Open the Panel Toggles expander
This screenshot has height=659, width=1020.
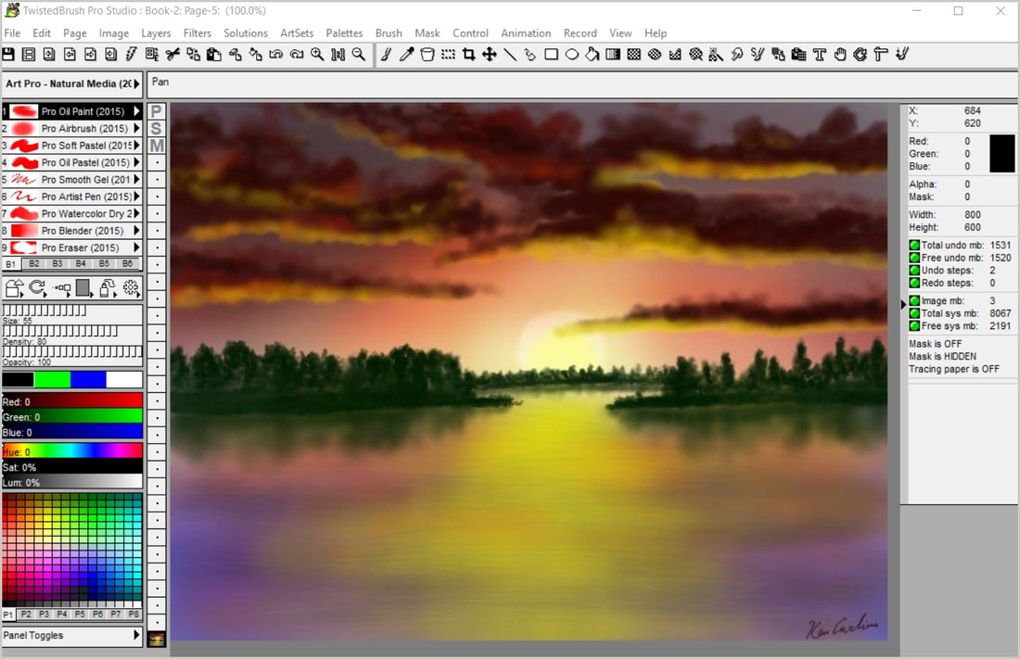click(136, 636)
